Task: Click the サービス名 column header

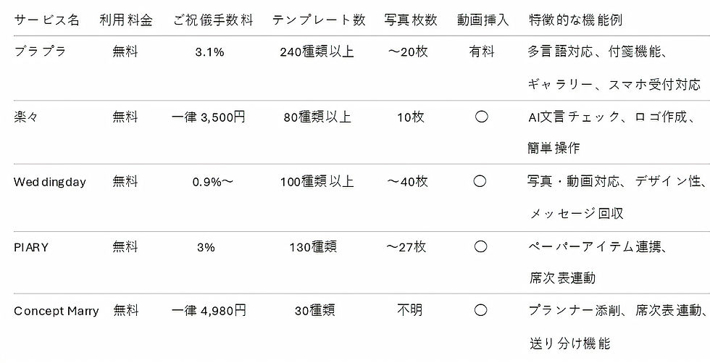Action: click(x=46, y=20)
